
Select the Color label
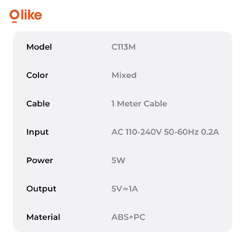point(37,75)
